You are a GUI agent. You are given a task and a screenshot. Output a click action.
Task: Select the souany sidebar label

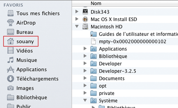click(x=25, y=42)
